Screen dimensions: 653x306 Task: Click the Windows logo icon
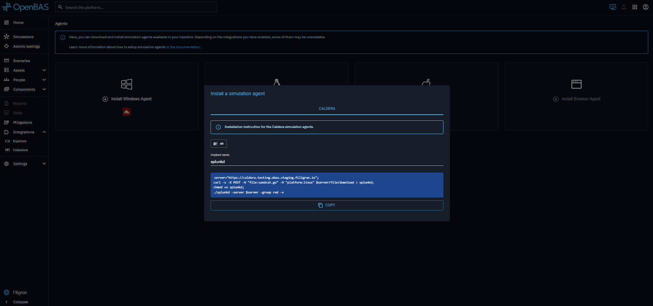point(127,84)
